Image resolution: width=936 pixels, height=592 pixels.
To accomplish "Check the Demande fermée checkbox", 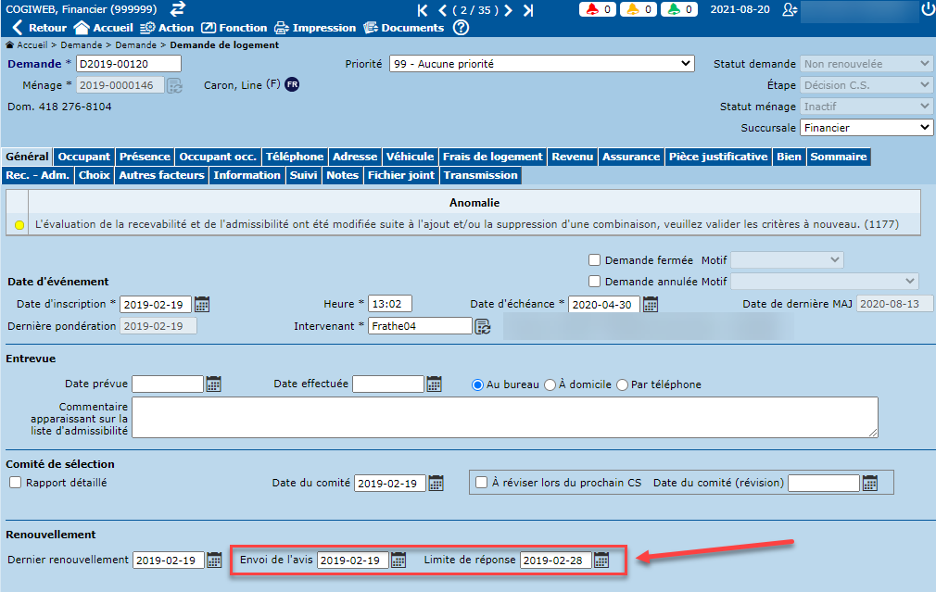I will click(595, 260).
